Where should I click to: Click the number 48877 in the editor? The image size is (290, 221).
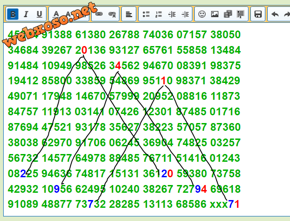[x=57, y=204]
